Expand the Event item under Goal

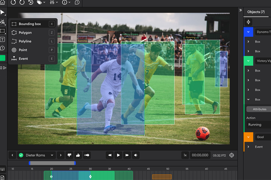pos(248,147)
